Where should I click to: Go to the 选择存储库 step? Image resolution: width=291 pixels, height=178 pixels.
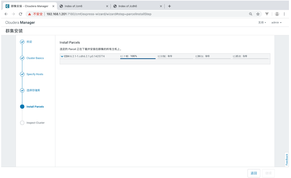tap(33, 90)
